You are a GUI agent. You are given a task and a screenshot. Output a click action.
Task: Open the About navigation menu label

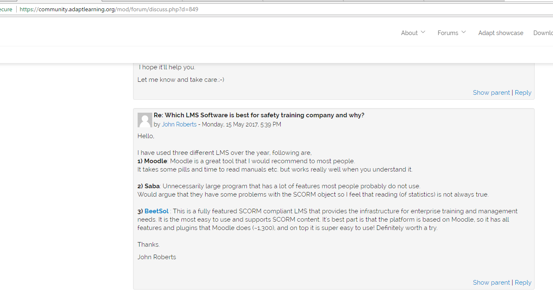coord(409,33)
